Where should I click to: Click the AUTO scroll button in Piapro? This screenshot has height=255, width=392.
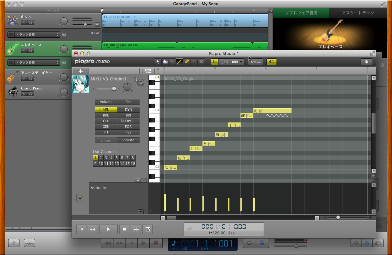(256, 62)
